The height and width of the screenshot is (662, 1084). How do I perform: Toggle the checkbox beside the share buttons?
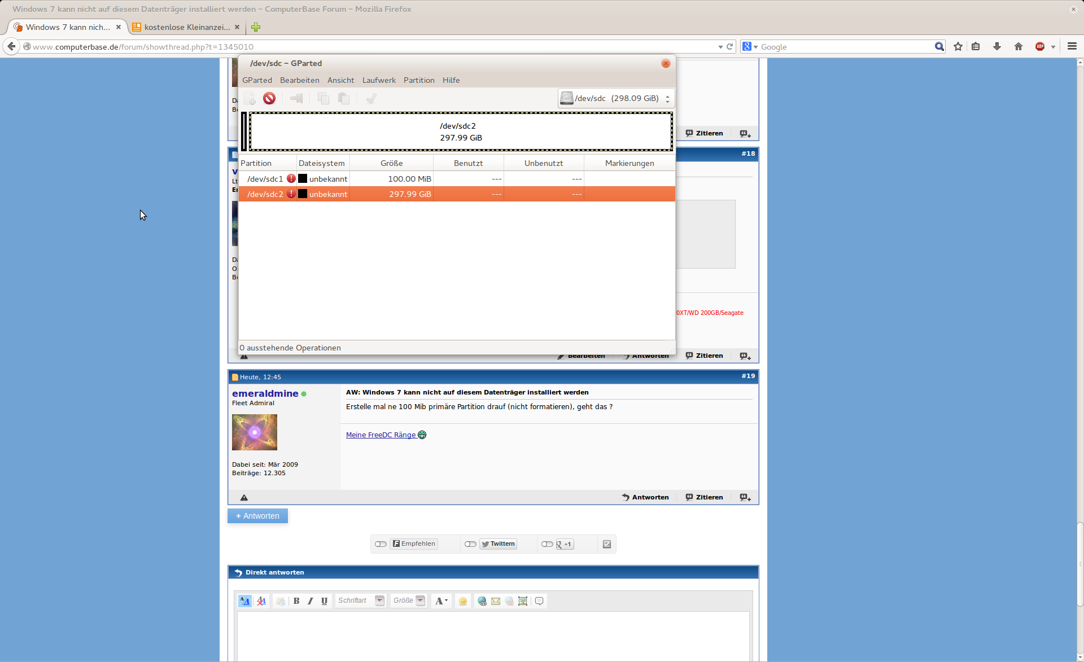pyautogui.click(x=607, y=544)
